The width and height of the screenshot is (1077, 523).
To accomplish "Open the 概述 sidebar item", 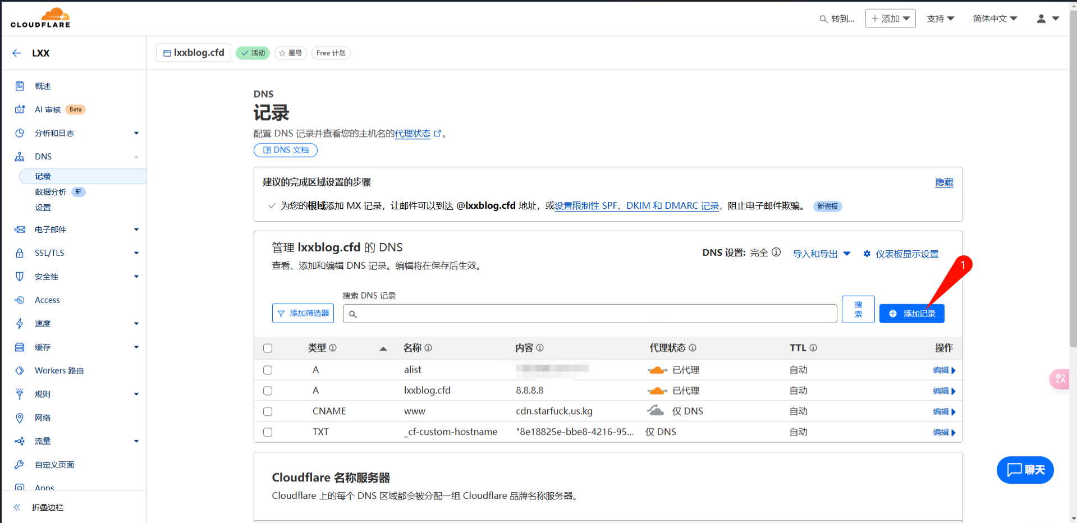I will [x=43, y=86].
